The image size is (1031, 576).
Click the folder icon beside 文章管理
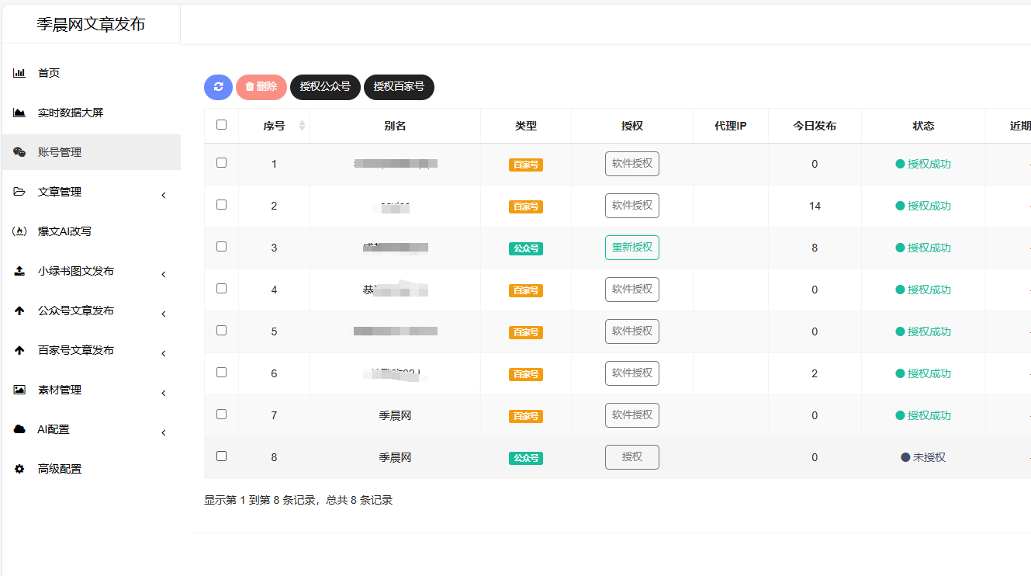(19, 192)
